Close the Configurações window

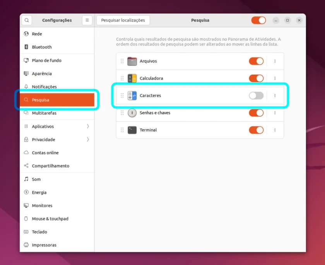pyautogui.click(x=299, y=20)
